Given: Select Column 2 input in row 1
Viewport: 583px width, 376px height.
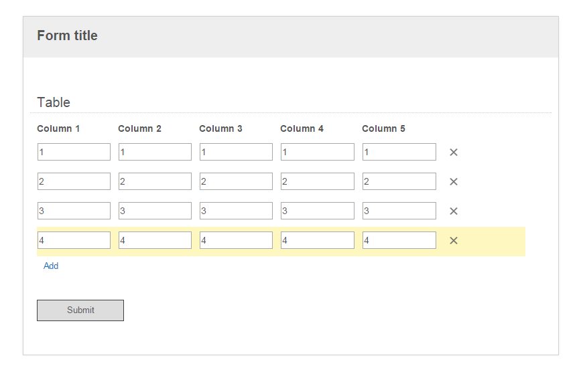Looking at the screenshot, I should coord(155,152).
